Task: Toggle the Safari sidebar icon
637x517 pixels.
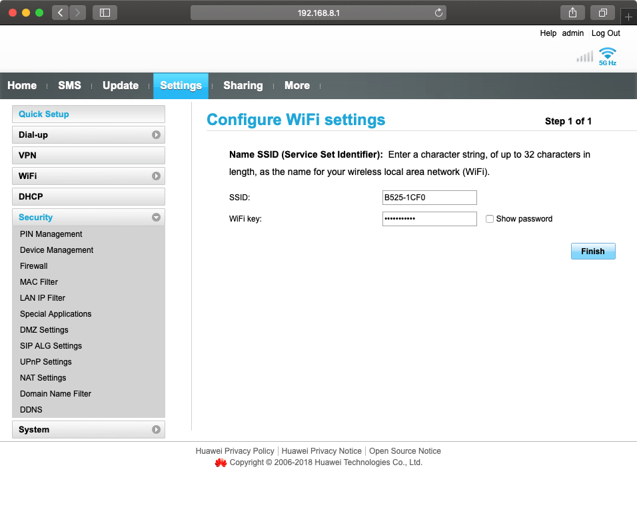Action: (105, 13)
